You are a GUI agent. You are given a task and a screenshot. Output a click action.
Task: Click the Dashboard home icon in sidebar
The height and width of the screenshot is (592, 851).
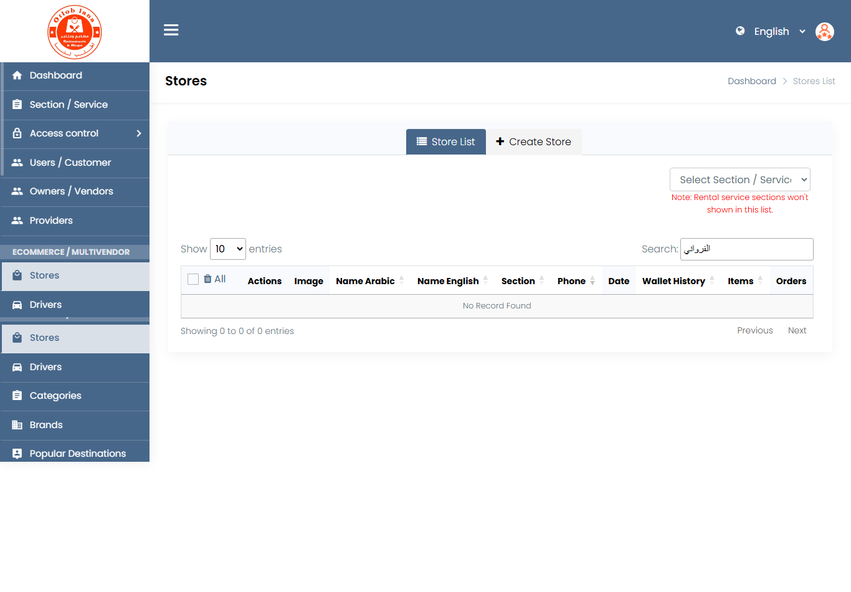[x=17, y=75]
